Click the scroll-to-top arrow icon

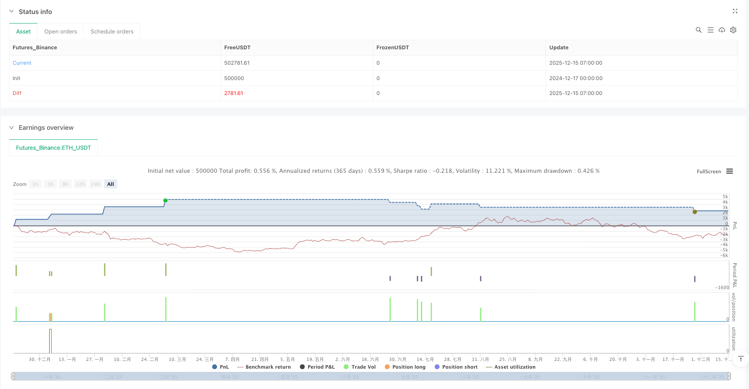[741, 359]
